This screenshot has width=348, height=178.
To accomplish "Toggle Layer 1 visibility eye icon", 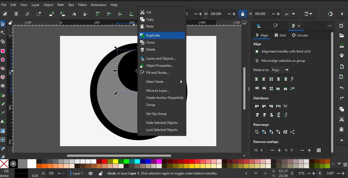I will click(91, 173).
